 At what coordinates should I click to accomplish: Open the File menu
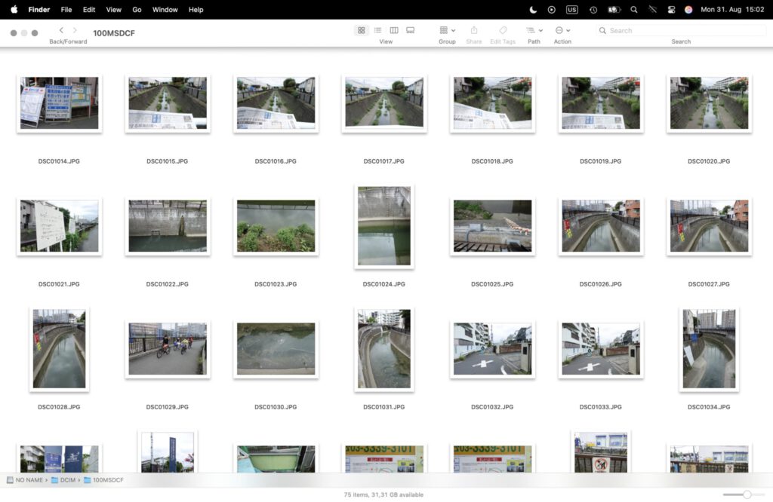pos(66,9)
